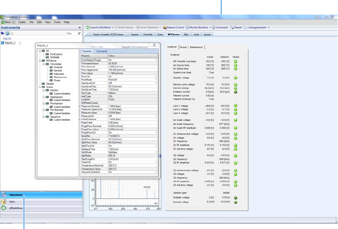
Task: Click the Launch eWorkflow icon
Action: tap(88, 27)
